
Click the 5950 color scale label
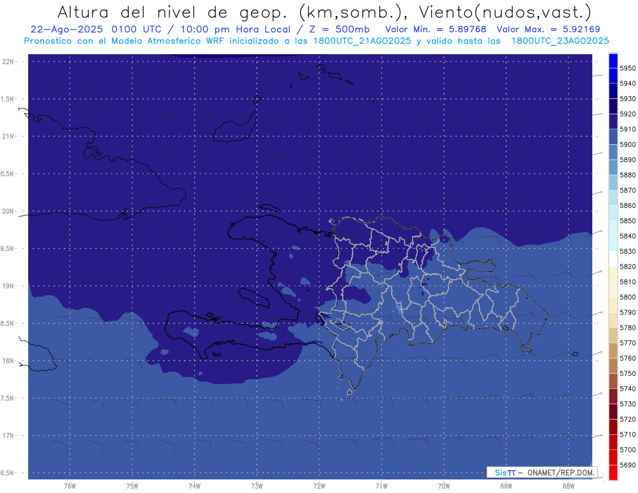tap(627, 68)
